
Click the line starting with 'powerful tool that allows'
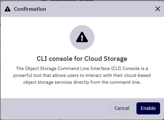(82, 76)
